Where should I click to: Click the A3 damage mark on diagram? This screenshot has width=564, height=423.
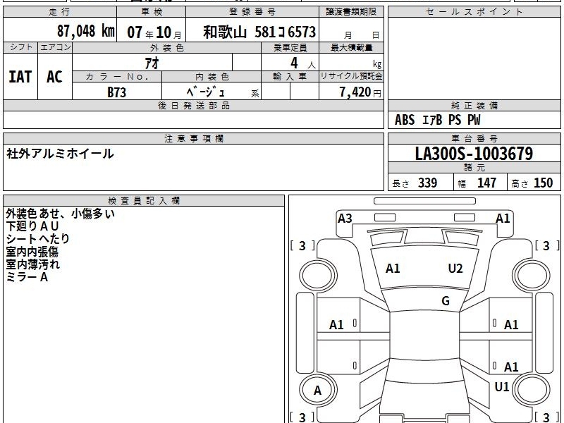(345, 219)
